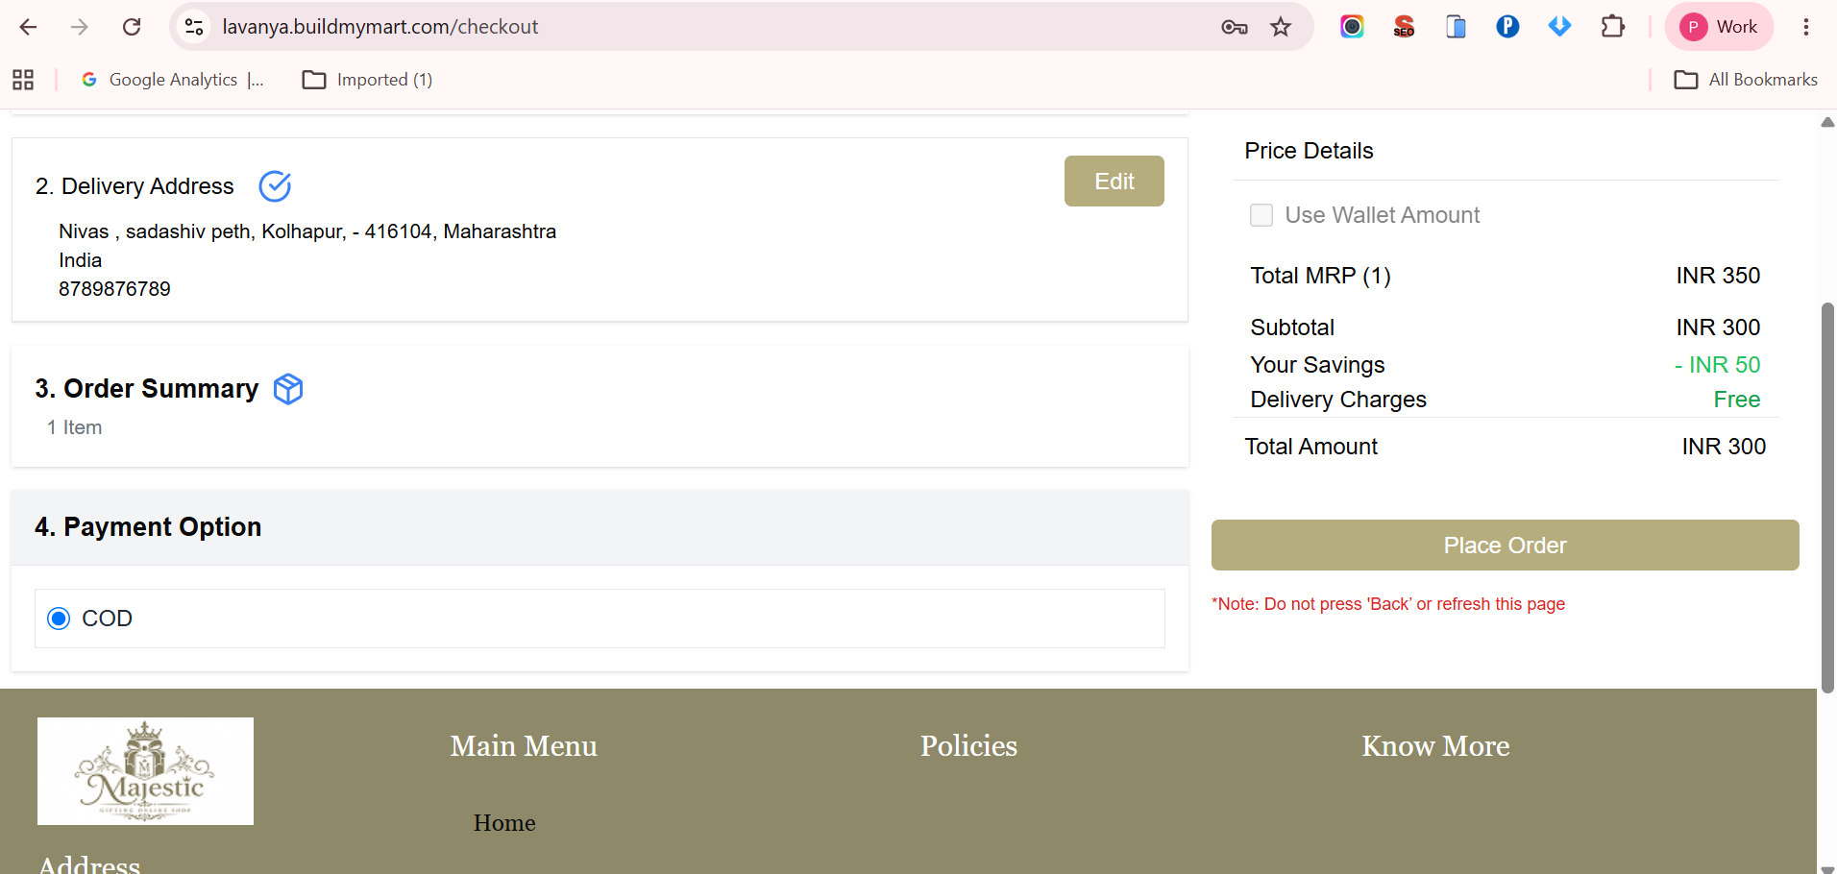Open the saved passwords key icon
Screen dimensions: 1837x874
1235,27
